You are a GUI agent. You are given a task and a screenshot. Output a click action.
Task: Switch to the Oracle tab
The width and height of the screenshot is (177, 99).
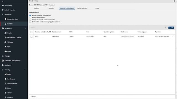[x=97, y=8]
